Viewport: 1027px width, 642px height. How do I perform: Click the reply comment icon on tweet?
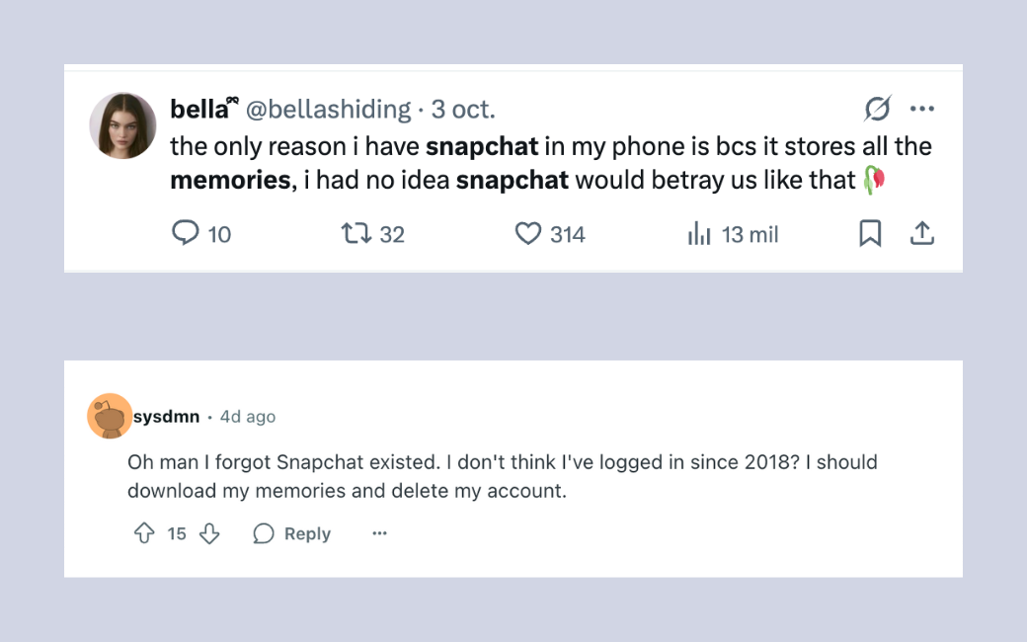pyautogui.click(x=186, y=233)
